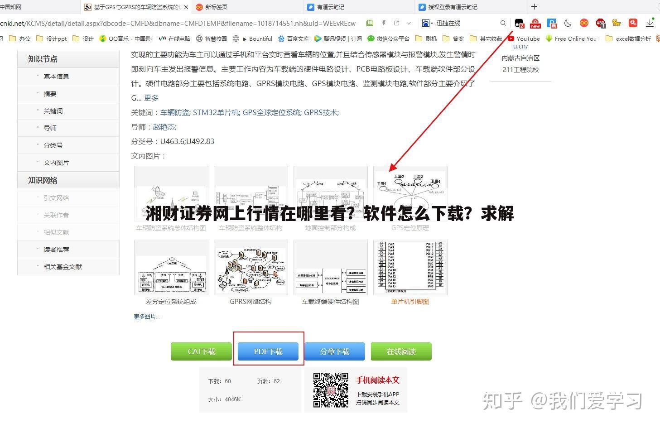Click the cnki.net URL address field
Image resolution: width=660 pixels, height=428 pixels.
[178, 23]
